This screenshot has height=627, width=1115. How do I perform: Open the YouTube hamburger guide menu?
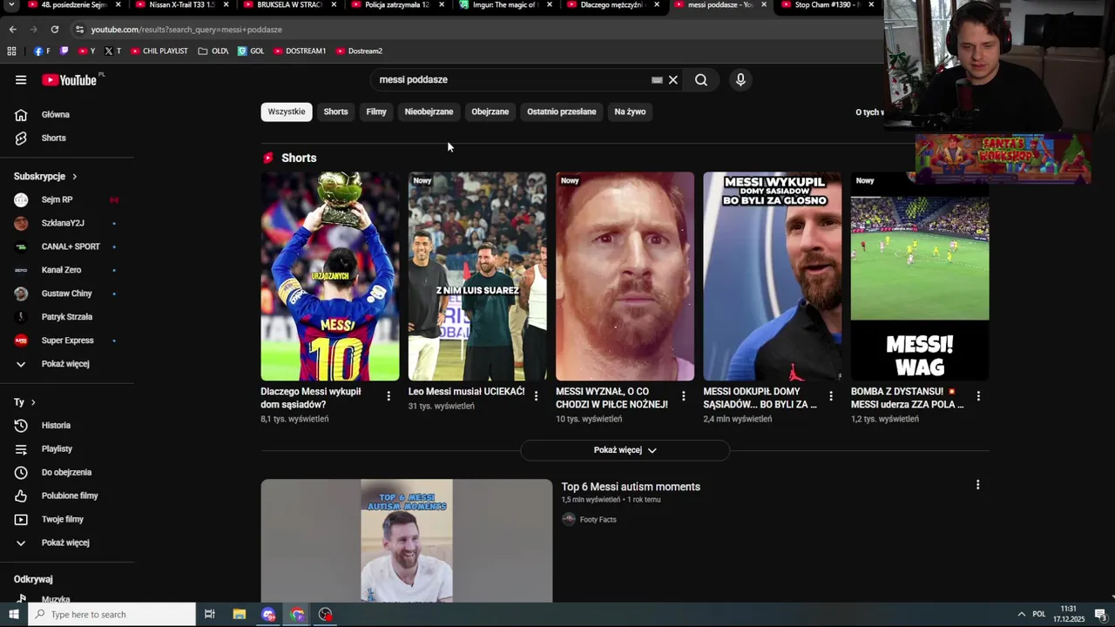pyautogui.click(x=21, y=80)
